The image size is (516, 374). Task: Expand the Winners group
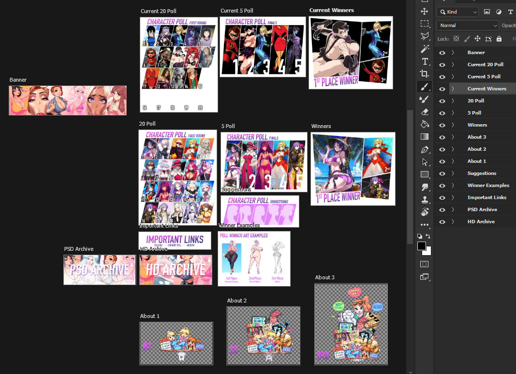coord(453,125)
